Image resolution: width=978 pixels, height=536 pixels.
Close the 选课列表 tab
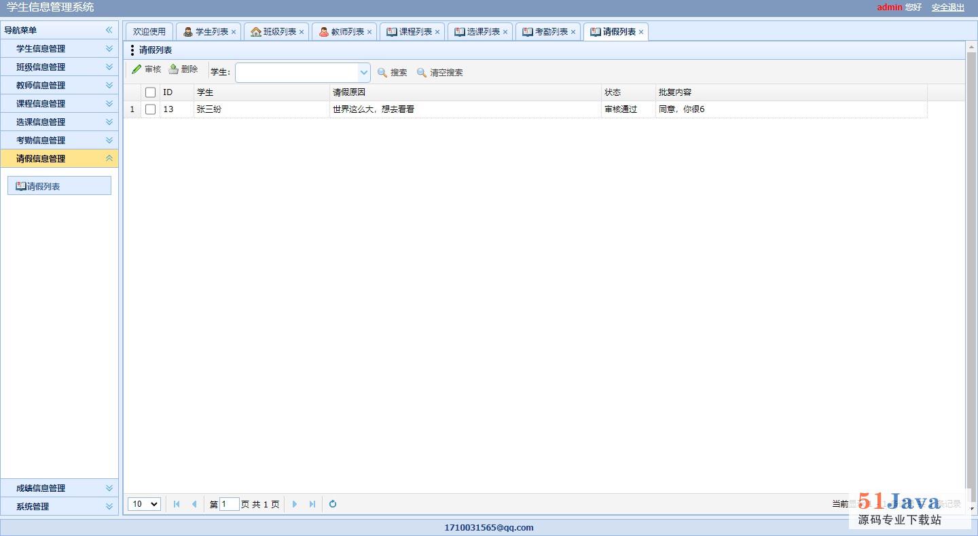(505, 32)
